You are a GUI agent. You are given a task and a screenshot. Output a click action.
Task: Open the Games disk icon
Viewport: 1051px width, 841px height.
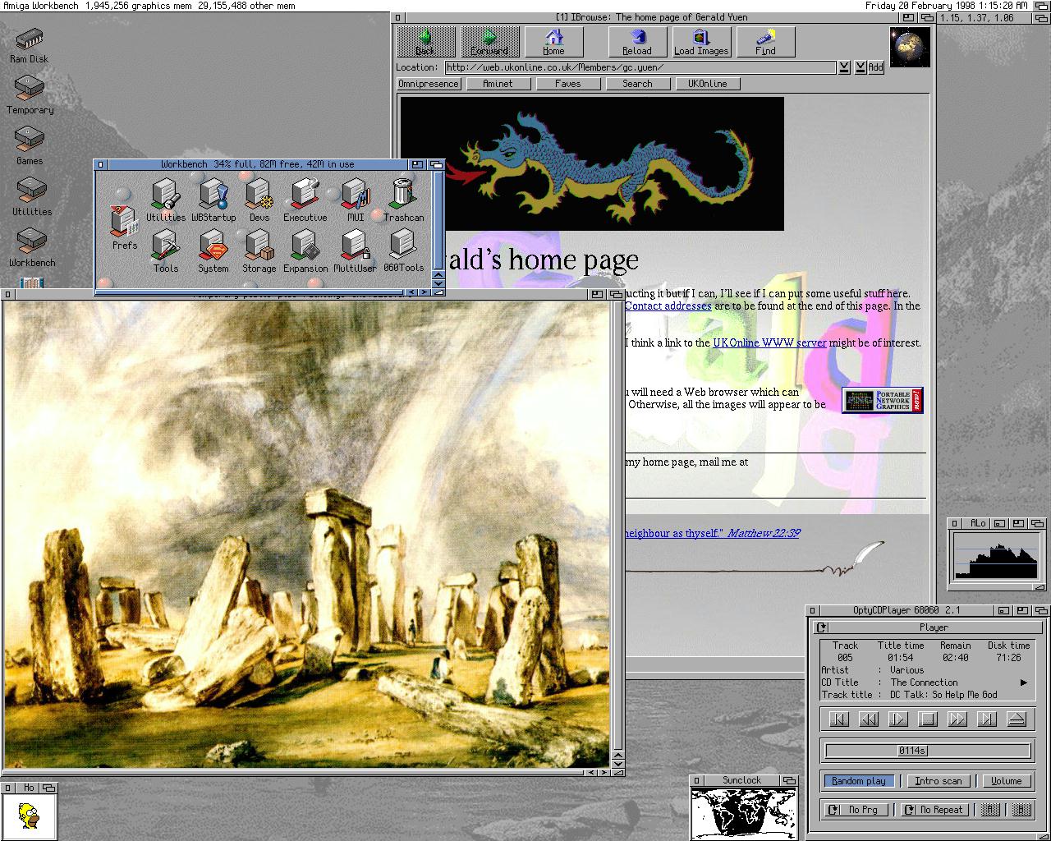(x=30, y=146)
